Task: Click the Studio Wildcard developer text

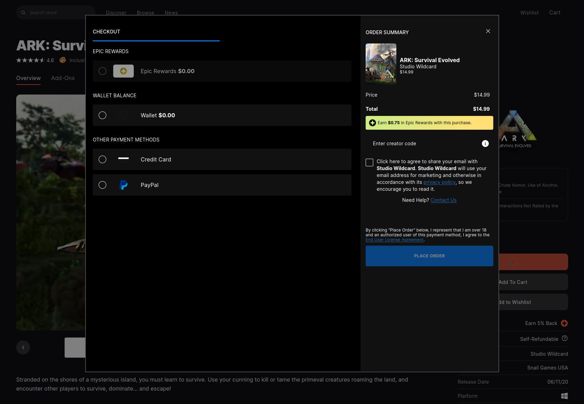Action: [549, 354]
